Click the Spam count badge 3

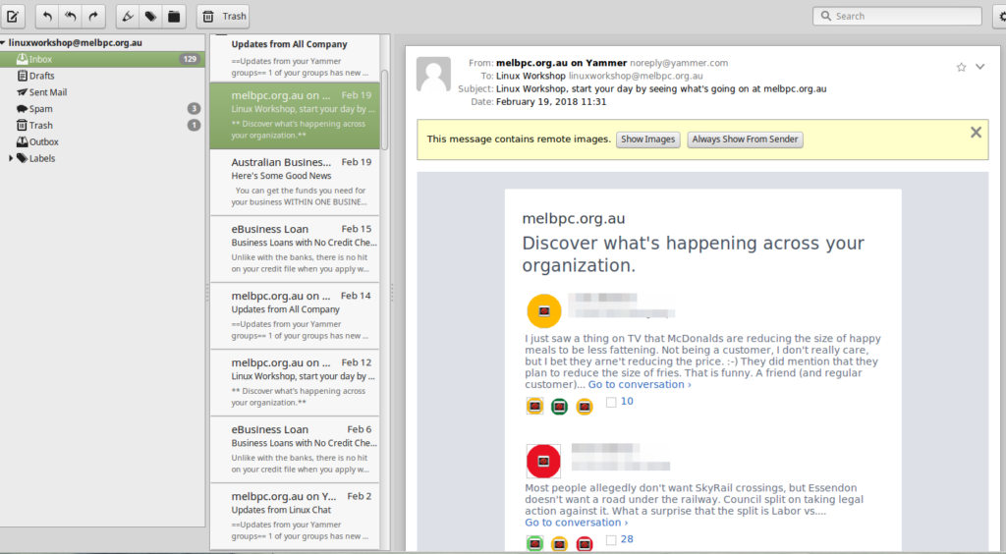tap(194, 109)
